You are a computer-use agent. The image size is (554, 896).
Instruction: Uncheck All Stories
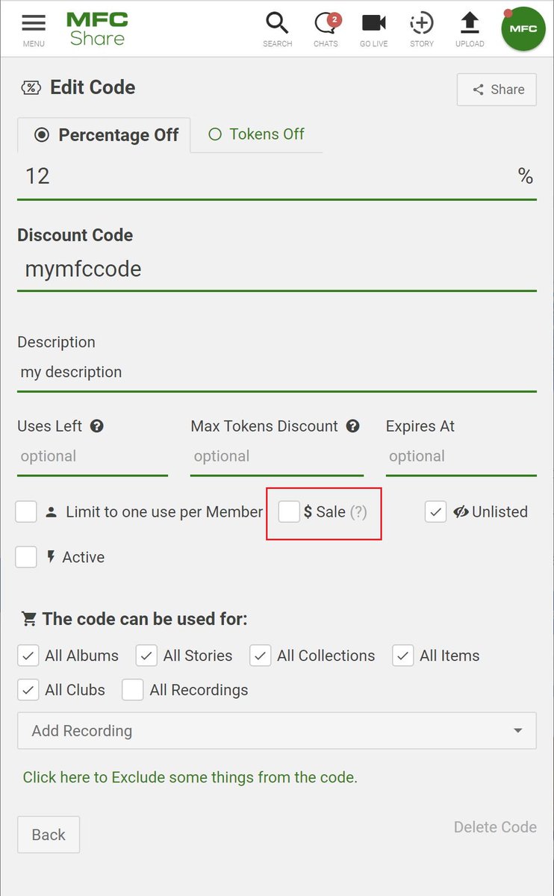click(x=146, y=656)
